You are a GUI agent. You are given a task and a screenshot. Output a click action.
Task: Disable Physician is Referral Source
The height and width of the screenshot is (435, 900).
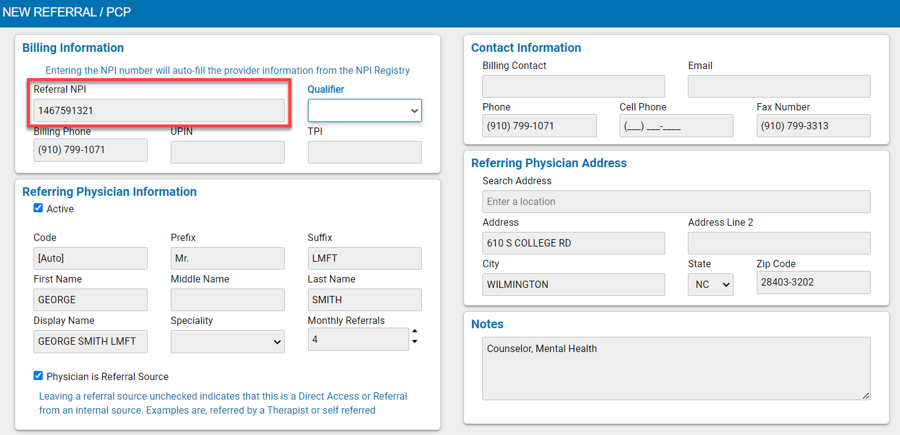[38, 376]
